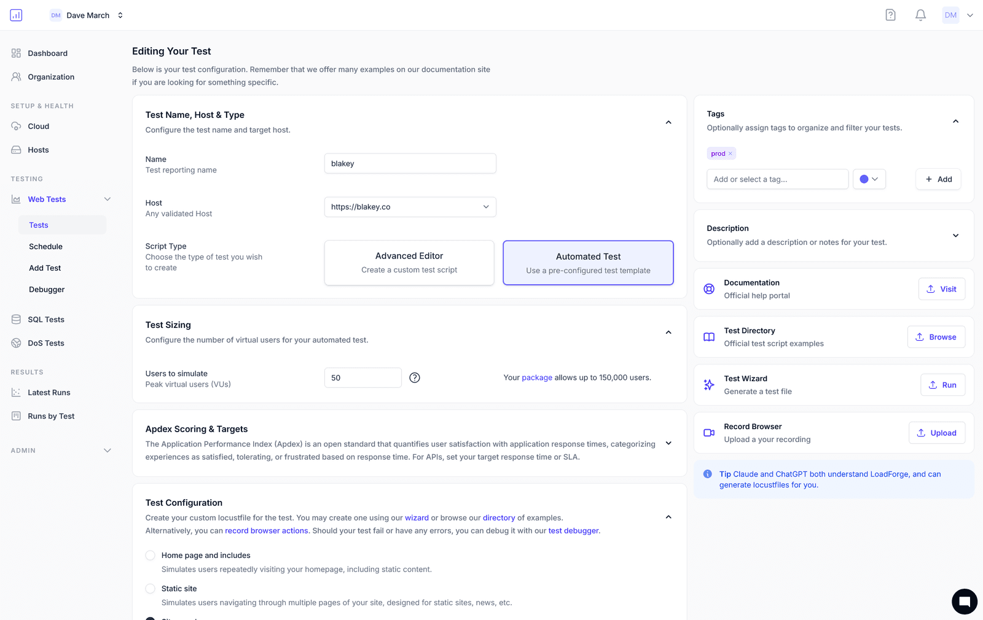Open the package link in Test Sizing
The height and width of the screenshot is (620, 983).
coord(537,377)
